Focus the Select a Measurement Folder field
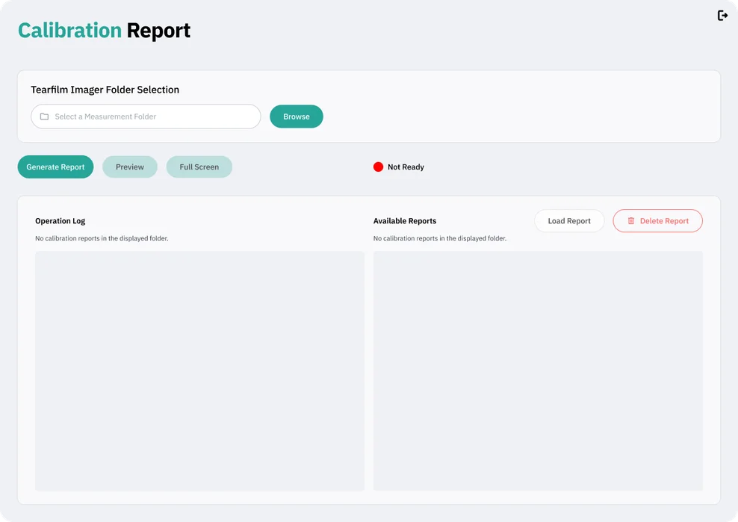The height and width of the screenshot is (522, 738). [146, 116]
